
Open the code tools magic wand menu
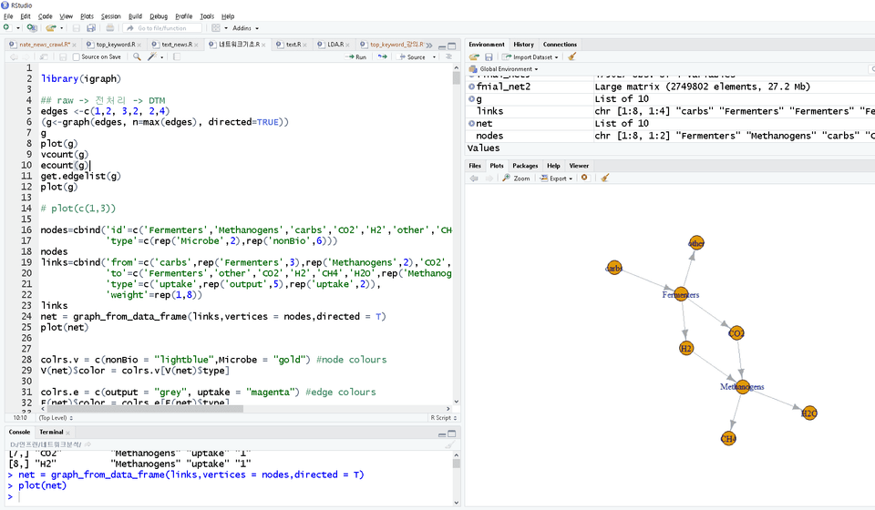153,56
